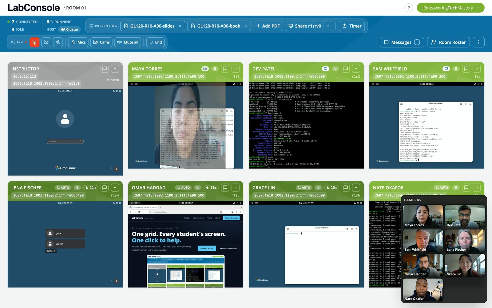Toggle the Cams disable button

point(101,42)
